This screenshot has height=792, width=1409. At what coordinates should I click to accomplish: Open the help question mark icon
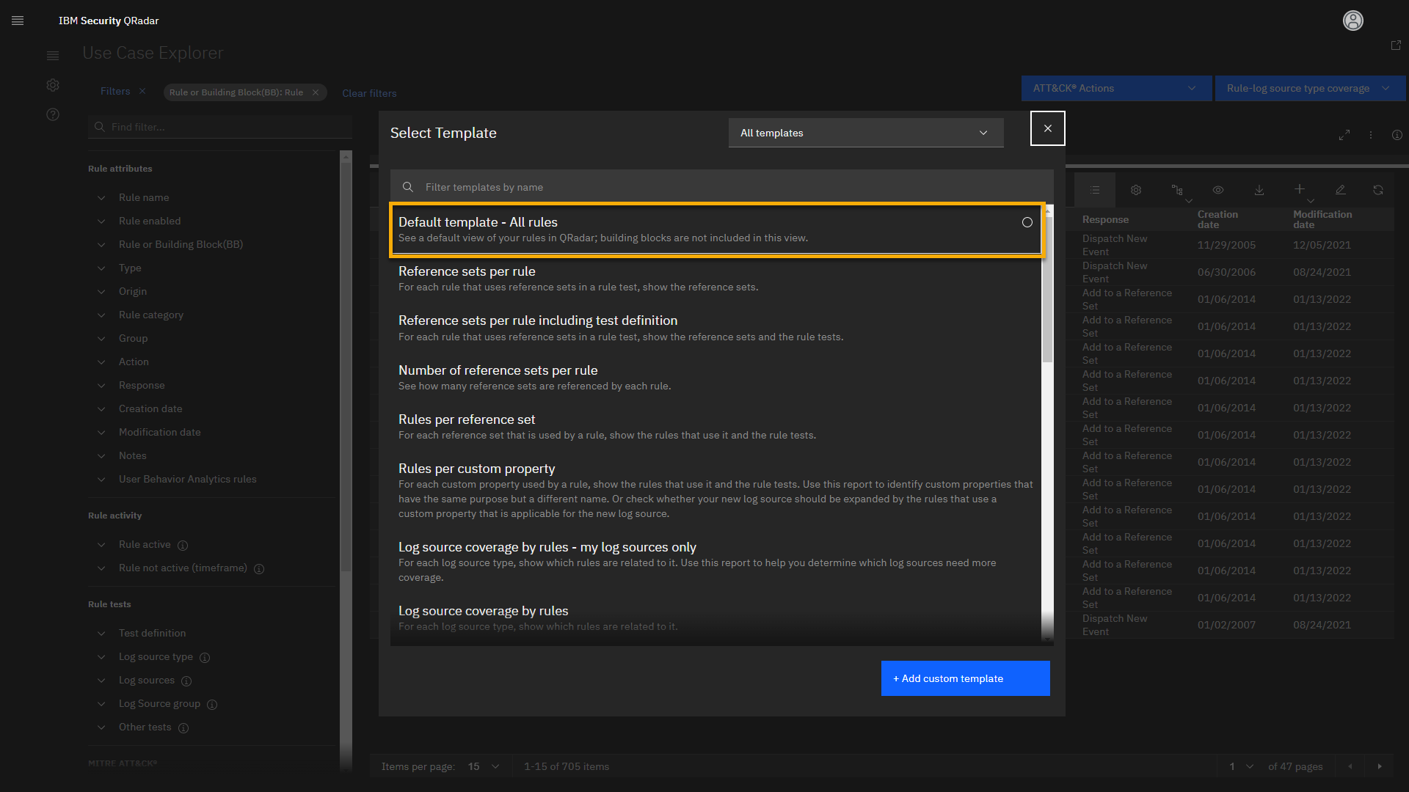tap(53, 114)
